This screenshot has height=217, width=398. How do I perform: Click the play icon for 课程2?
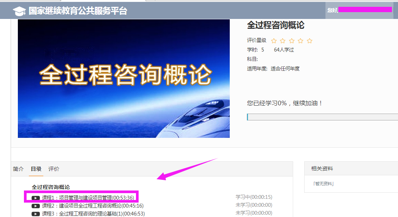click(36, 206)
